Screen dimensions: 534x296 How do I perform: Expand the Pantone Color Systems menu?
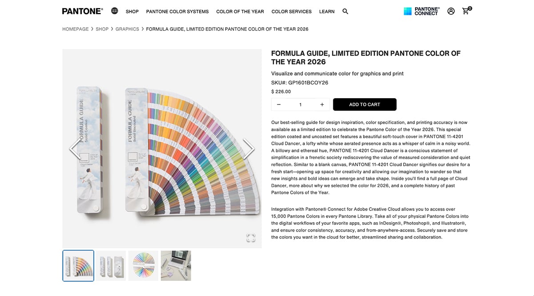(177, 12)
